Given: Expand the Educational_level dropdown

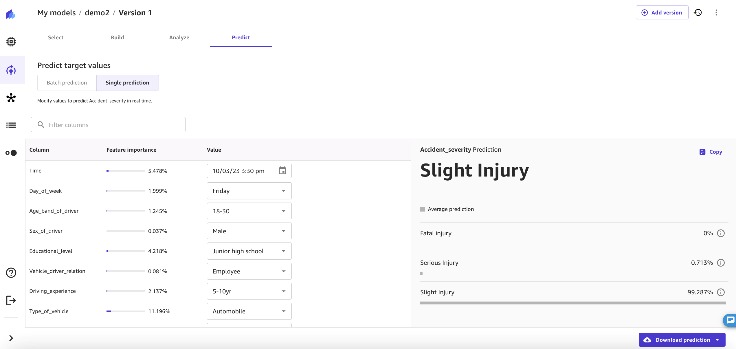Looking at the screenshot, I should coord(249,251).
